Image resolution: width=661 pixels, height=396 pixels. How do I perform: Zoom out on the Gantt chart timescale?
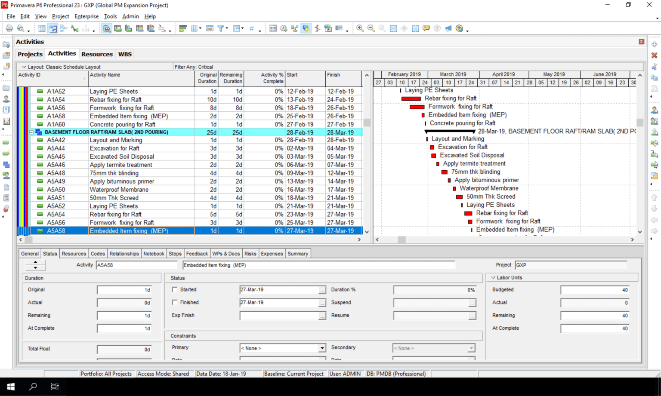pyautogui.click(x=371, y=28)
